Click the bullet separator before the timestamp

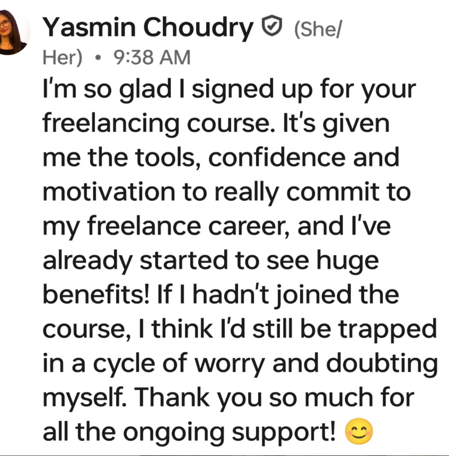[x=98, y=57]
